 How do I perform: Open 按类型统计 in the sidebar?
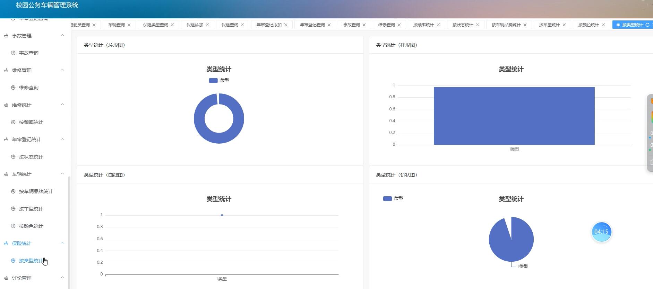pos(31,261)
